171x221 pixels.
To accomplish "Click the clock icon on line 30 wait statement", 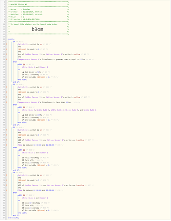I will point(23,75).
